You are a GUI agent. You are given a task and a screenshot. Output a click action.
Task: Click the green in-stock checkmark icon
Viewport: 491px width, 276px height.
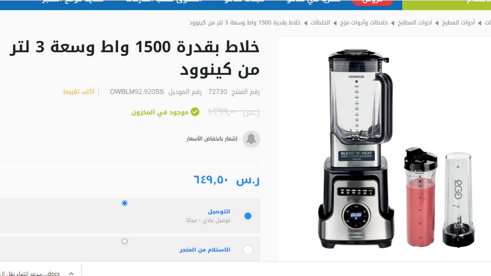(195, 112)
